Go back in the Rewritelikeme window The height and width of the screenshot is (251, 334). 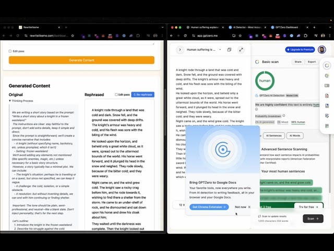(x=4, y=36)
